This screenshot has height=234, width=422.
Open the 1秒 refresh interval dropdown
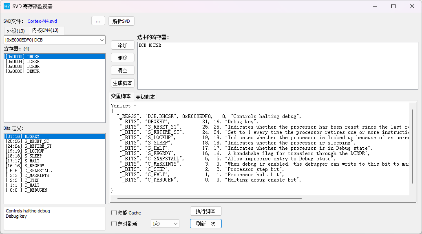click(x=165, y=224)
